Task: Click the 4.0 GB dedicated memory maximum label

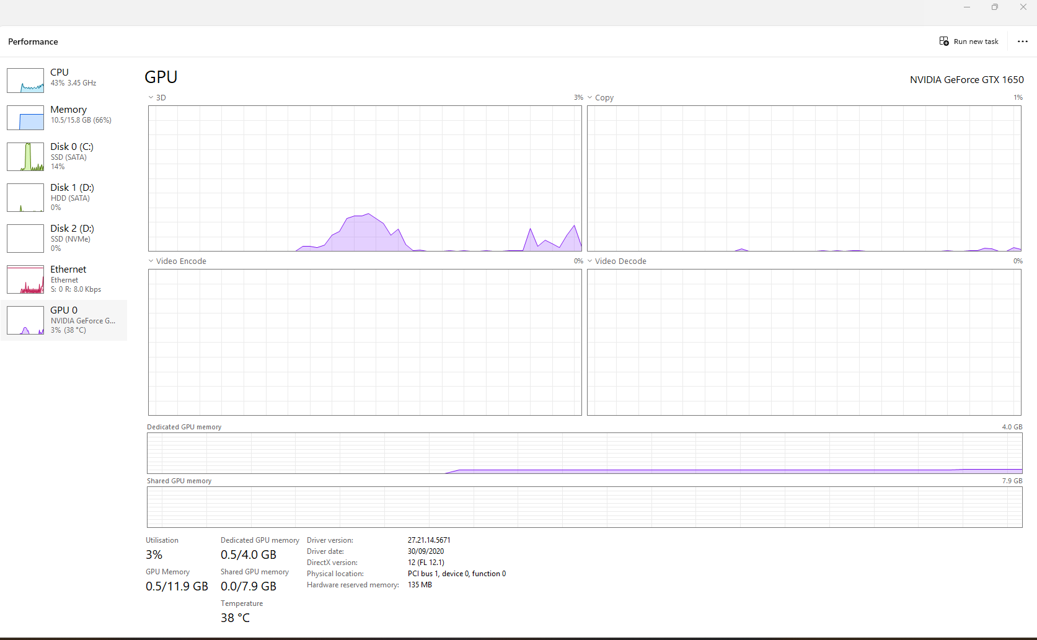Action: point(1012,427)
